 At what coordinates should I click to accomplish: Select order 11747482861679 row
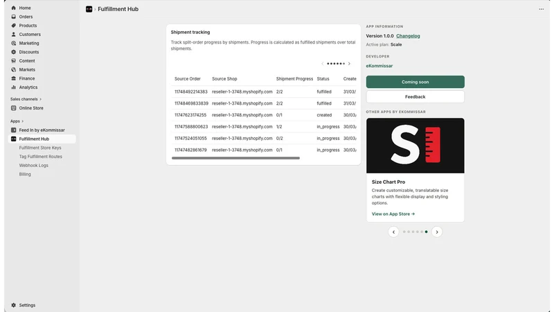264,150
